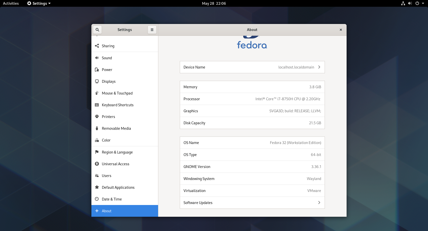Expand the Device Name chevron
The image size is (428, 231).
pyautogui.click(x=319, y=67)
